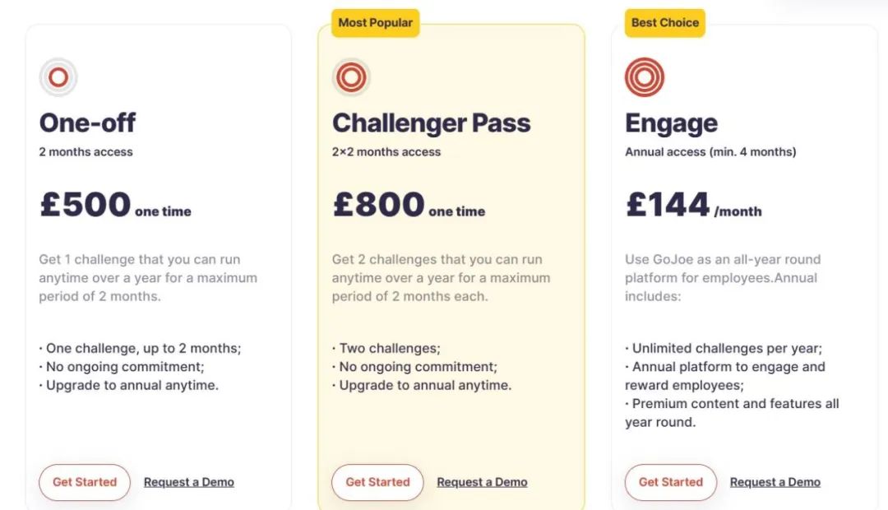Open Request a Demo under One-off
The height and width of the screenshot is (510, 888).
click(x=188, y=482)
